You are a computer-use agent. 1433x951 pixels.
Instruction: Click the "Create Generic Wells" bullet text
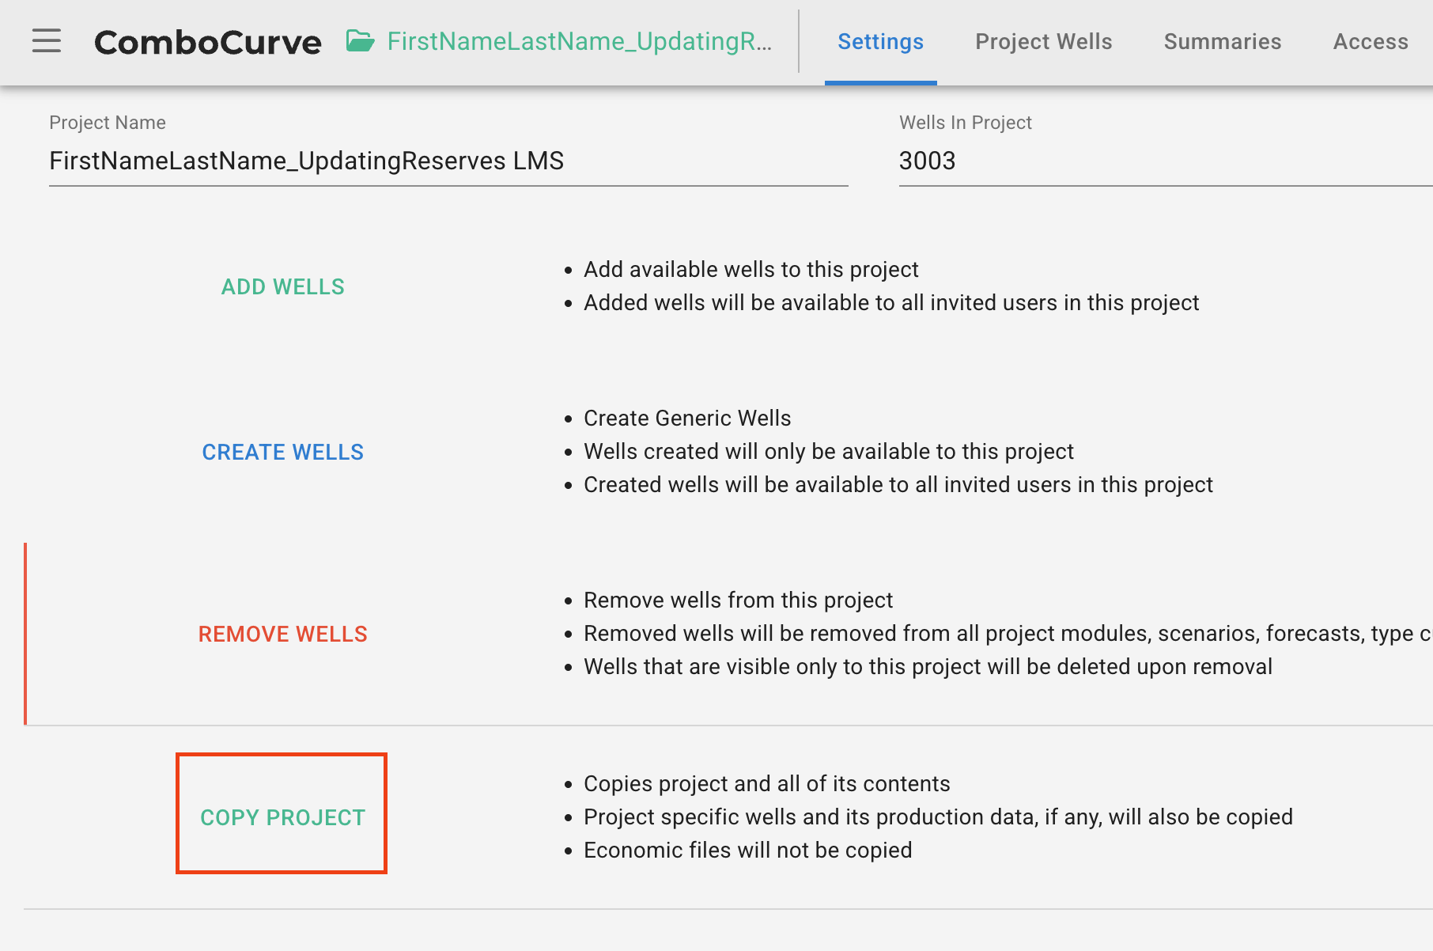(686, 419)
